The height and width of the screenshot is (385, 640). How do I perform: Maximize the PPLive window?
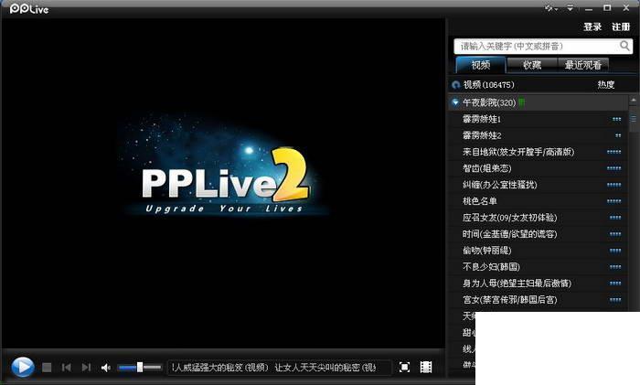click(607, 8)
